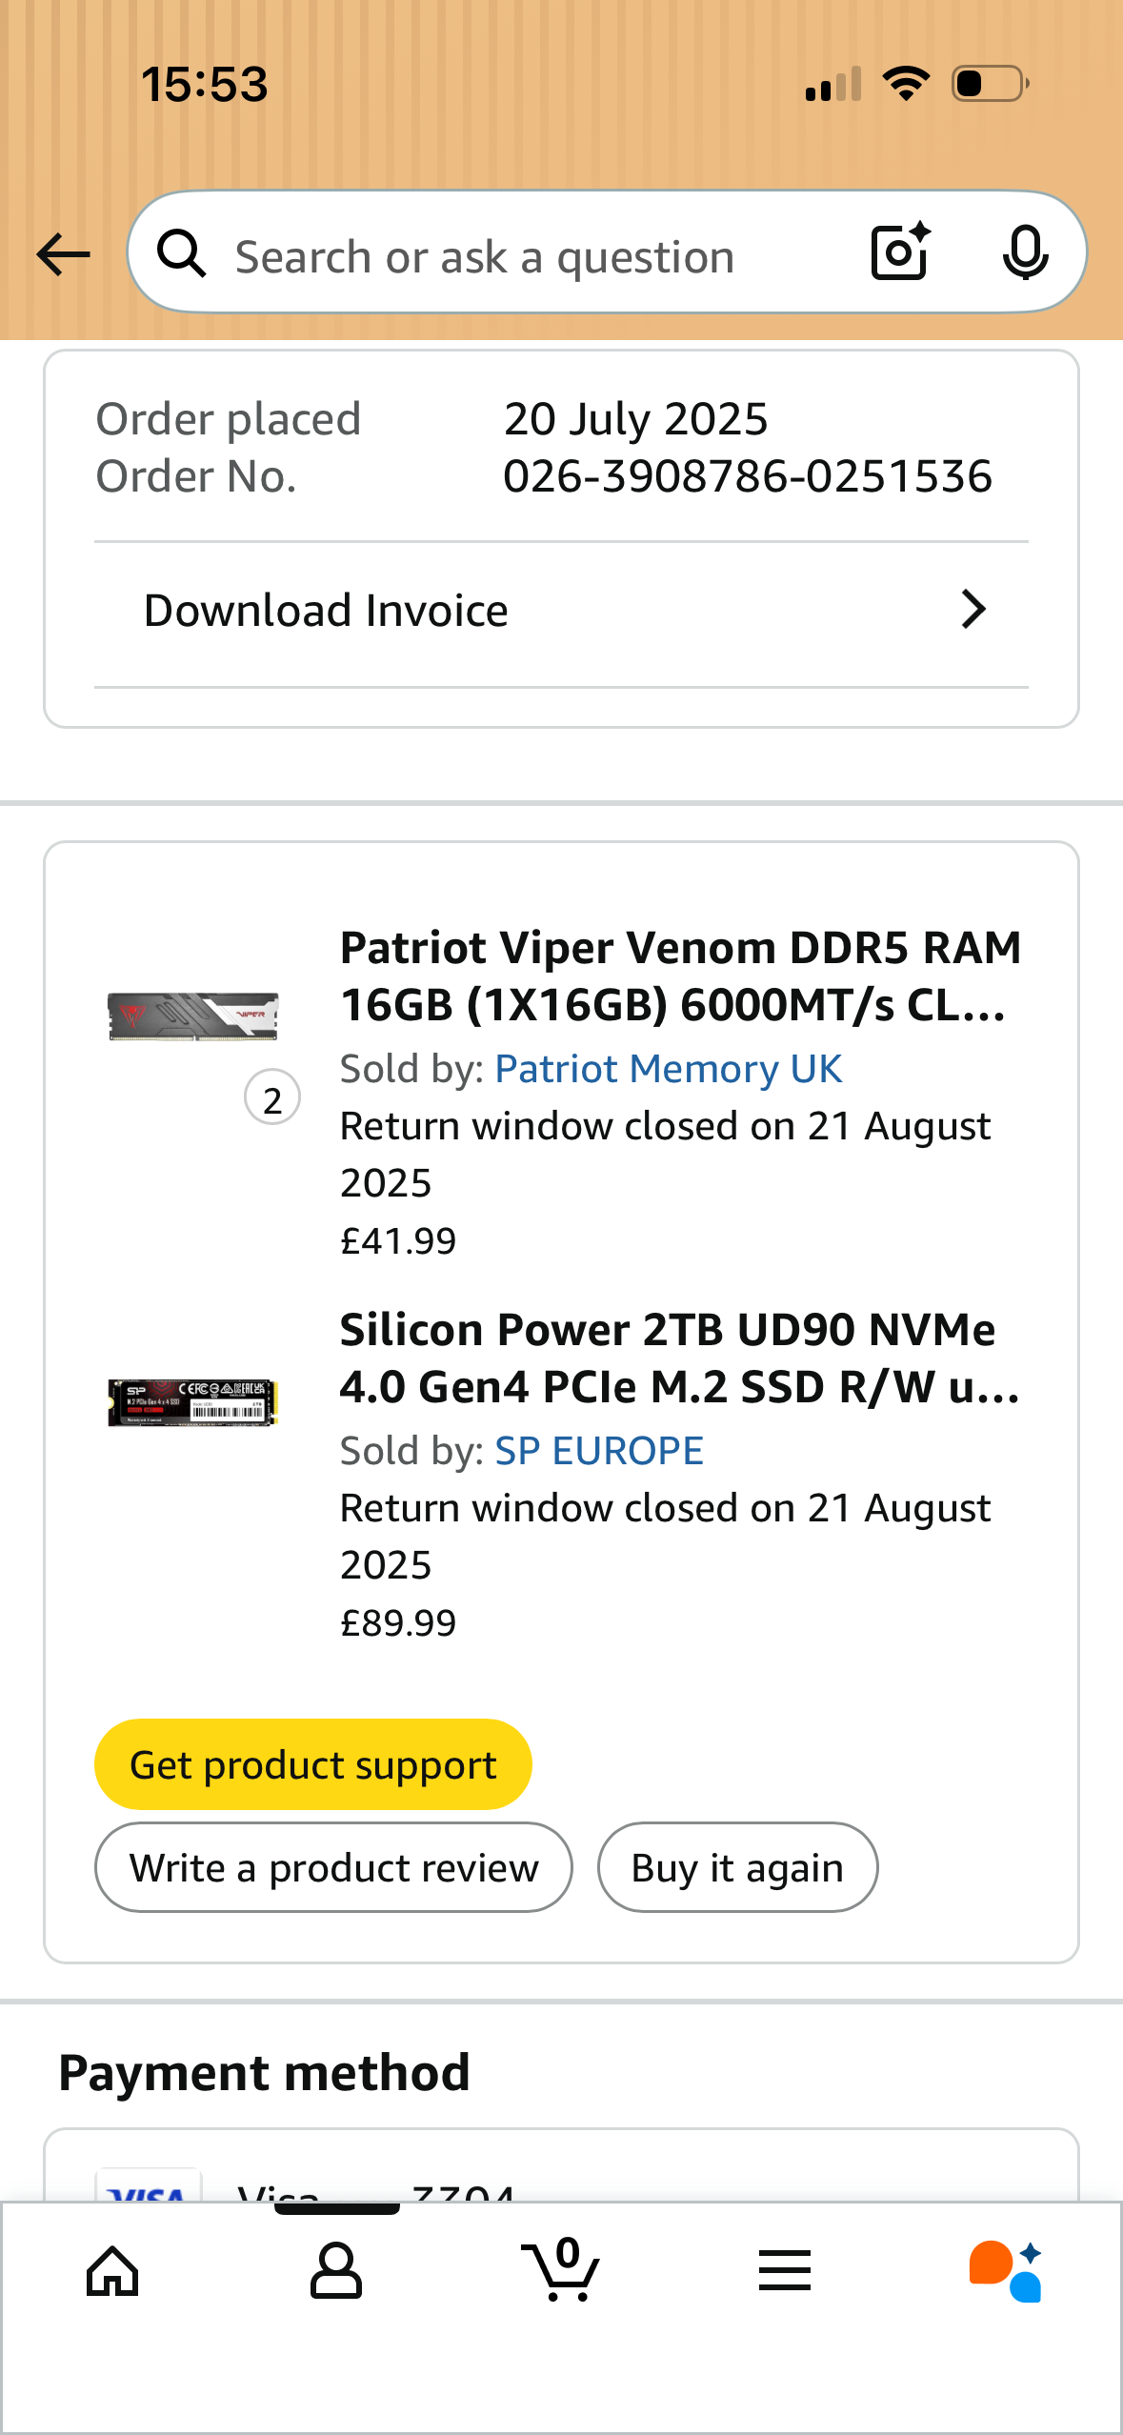Go to the Home tab
This screenshot has width=1123, height=2435.
pos(112,2271)
